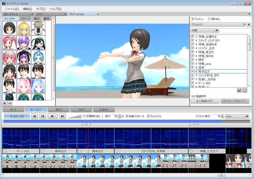Click the volume slider beside transport controls
This screenshot has width=254, height=179.
tap(75, 116)
